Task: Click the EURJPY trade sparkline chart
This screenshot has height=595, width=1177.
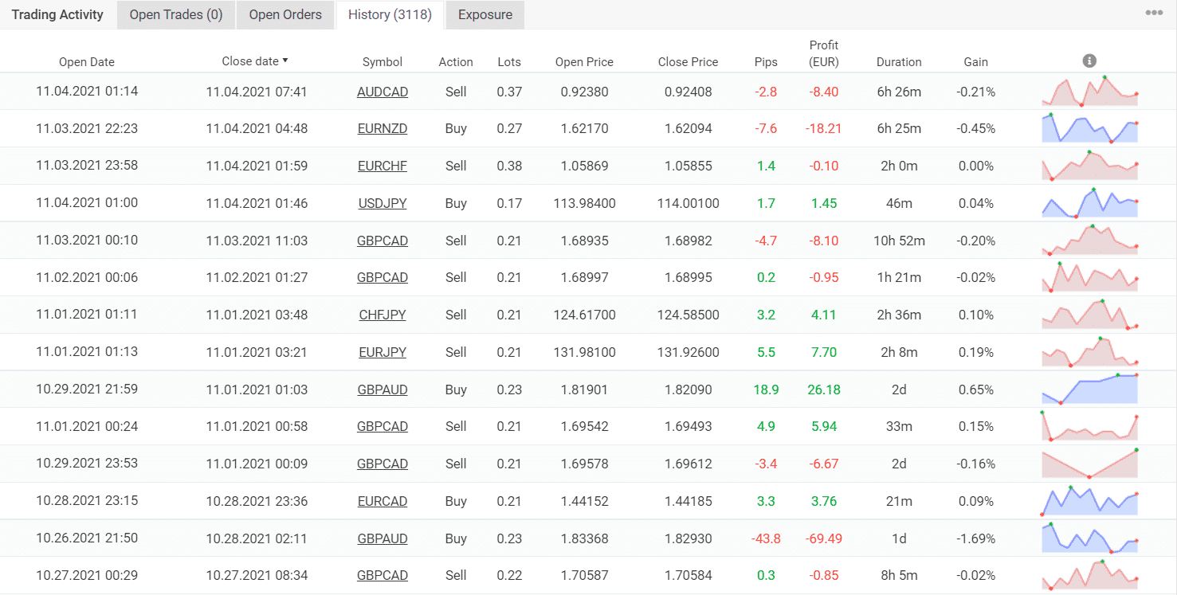Action: point(1089,351)
